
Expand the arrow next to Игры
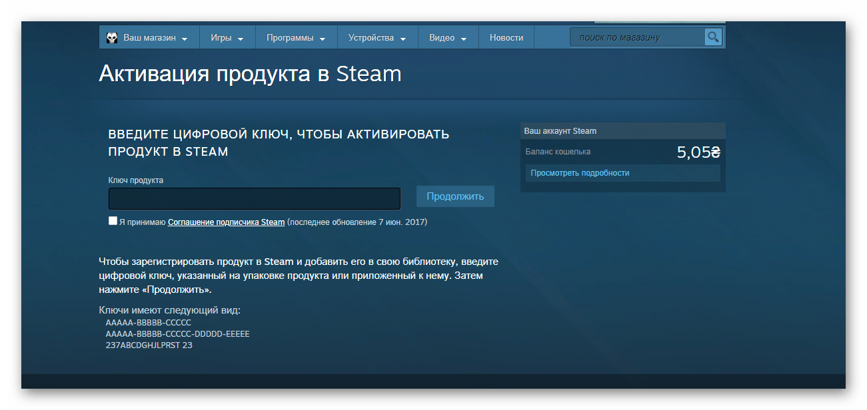[x=241, y=39]
